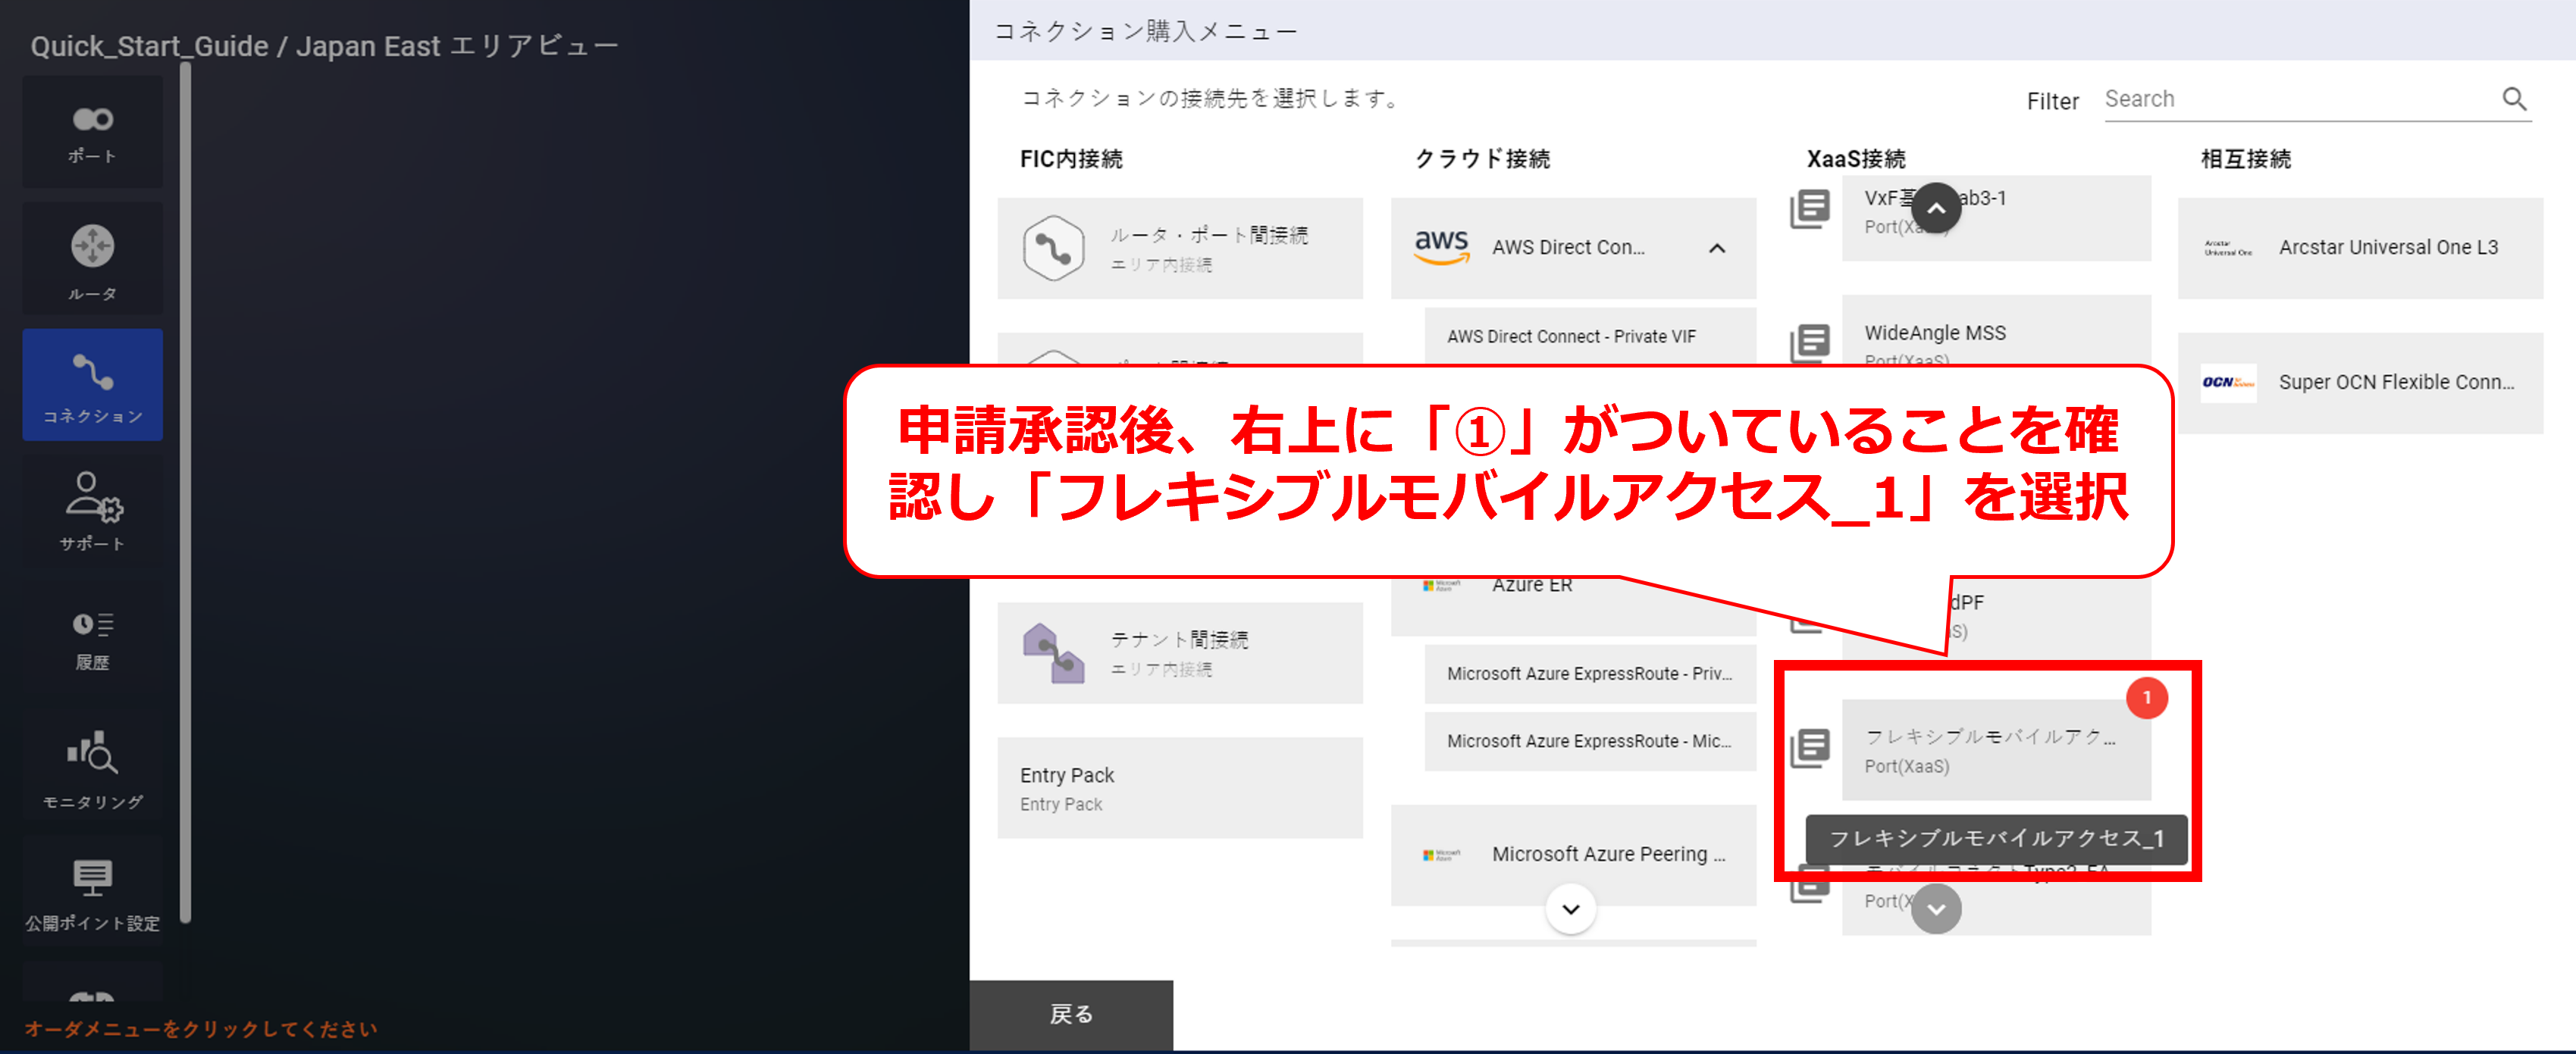
Task: Select フレキシブルモバイルアク... Port(XaaS) card
Action: coord(1996,749)
